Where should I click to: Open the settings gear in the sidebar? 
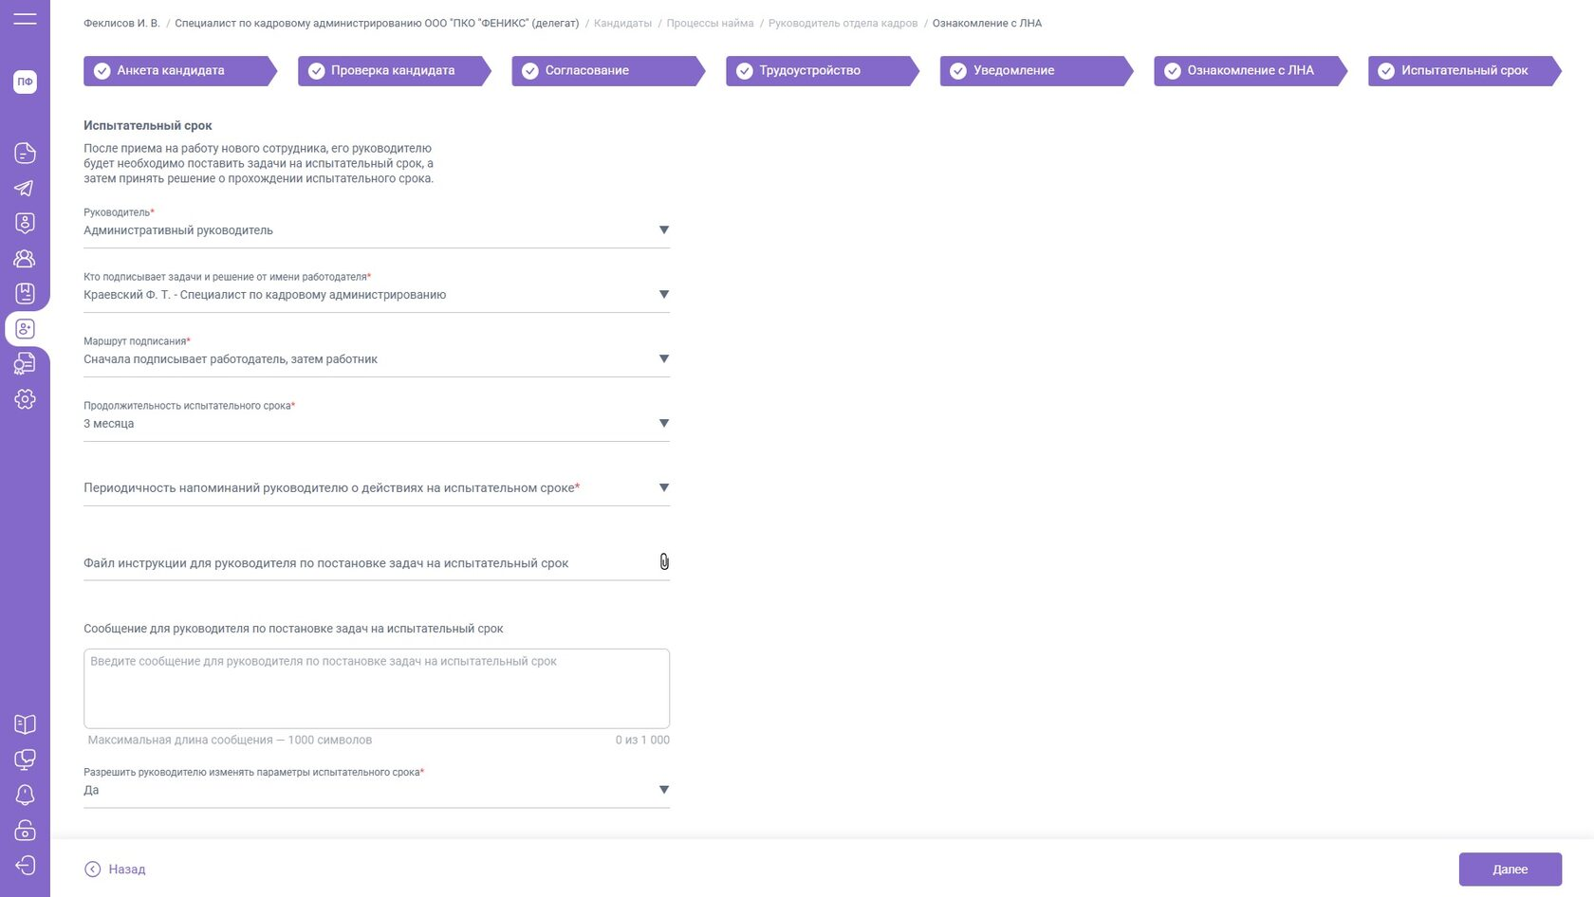point(25,399)
